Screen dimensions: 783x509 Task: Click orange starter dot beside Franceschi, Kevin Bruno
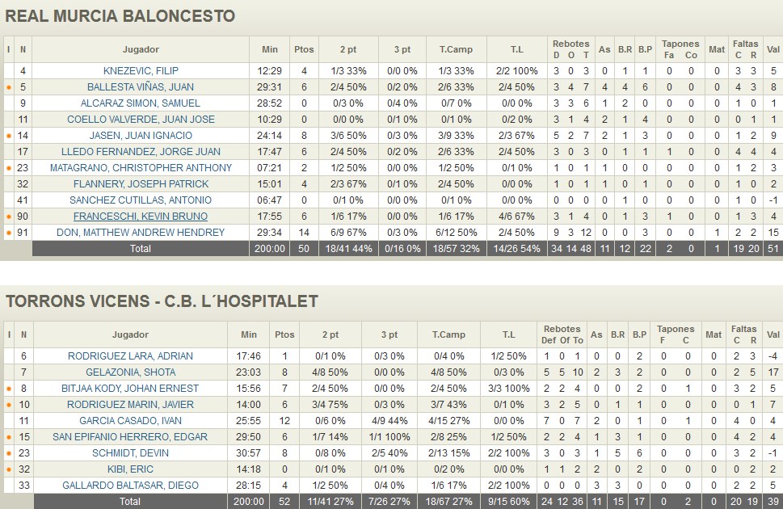(x=9, y=217)
